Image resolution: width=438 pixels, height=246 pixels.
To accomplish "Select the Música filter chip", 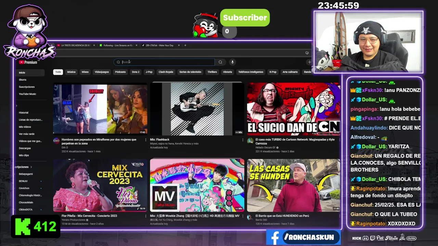I will pos(71,72).
